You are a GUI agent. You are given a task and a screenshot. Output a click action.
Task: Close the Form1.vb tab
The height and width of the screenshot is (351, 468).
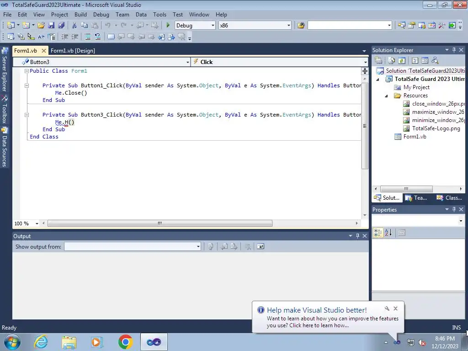(43, 51)
